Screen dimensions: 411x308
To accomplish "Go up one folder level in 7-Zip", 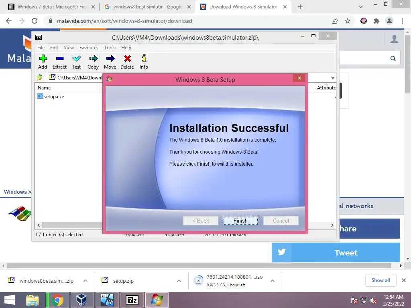I will point(40,77).
